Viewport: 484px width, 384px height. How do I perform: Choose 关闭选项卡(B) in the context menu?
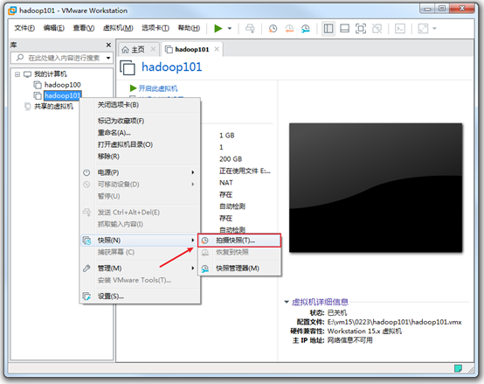pyautogui.click(x=118, y=105)
